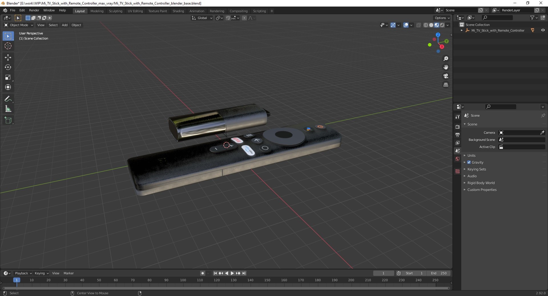Click the End frame value field

[x=439, y=273]
